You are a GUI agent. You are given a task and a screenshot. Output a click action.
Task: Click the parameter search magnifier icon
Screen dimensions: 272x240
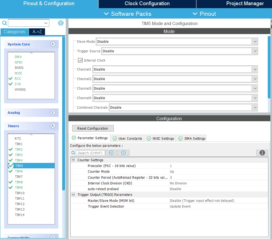click(x=73, y=153)
